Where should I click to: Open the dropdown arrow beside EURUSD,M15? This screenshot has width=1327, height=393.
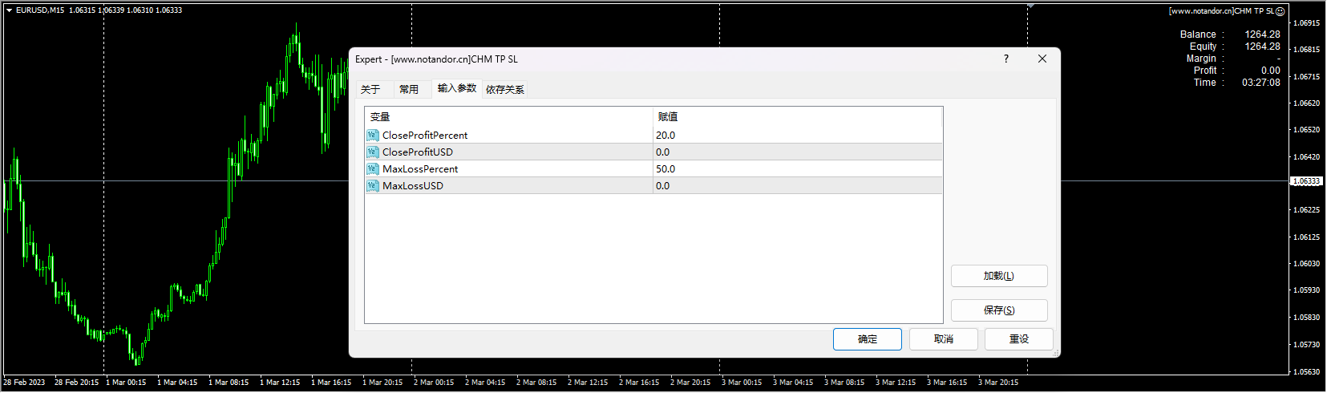(x=9, y=10)
